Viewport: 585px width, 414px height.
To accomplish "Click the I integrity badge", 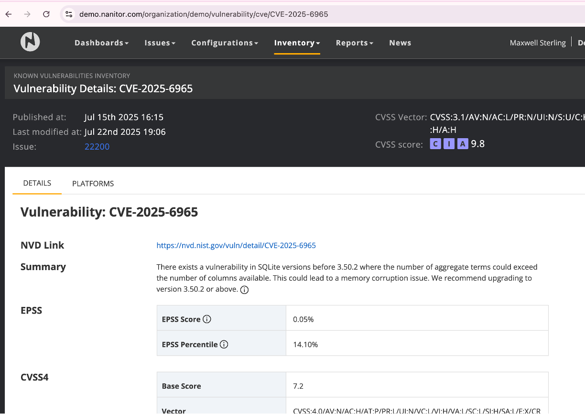I will [x=449, y=144].
